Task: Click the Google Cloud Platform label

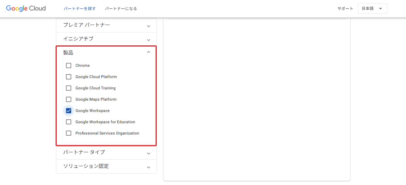Action: 96,77
